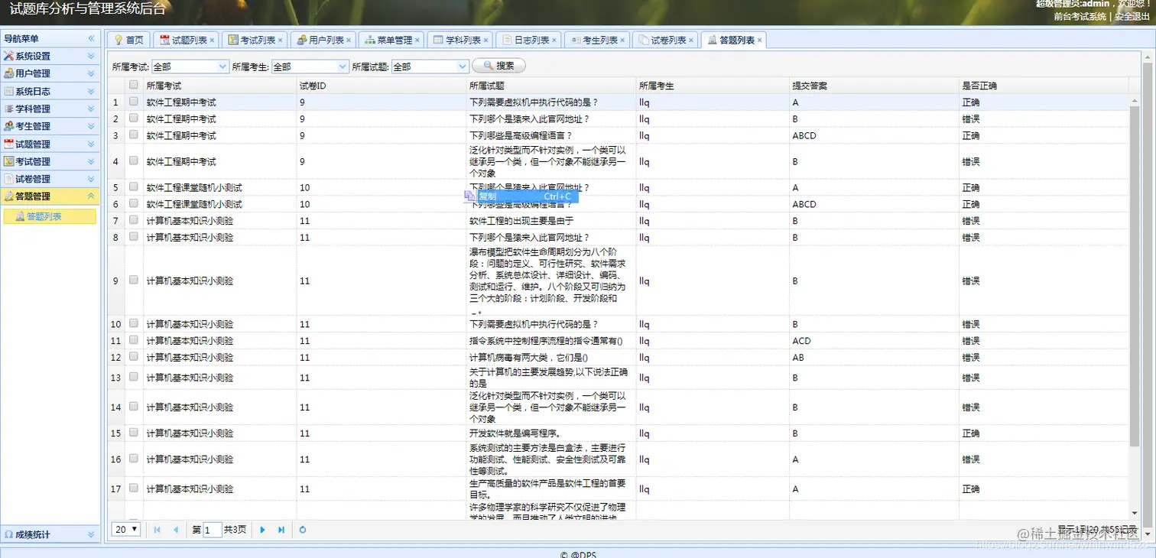Expand the 用户管理 sidebar section
The width and height of the screenshot is (1156, 558).
click(x=91, y=73)
